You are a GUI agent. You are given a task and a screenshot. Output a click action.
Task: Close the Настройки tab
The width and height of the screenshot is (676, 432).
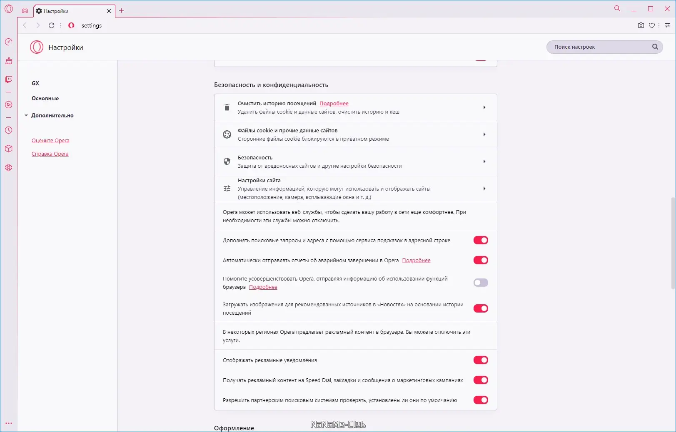click(x=109, y=11)
